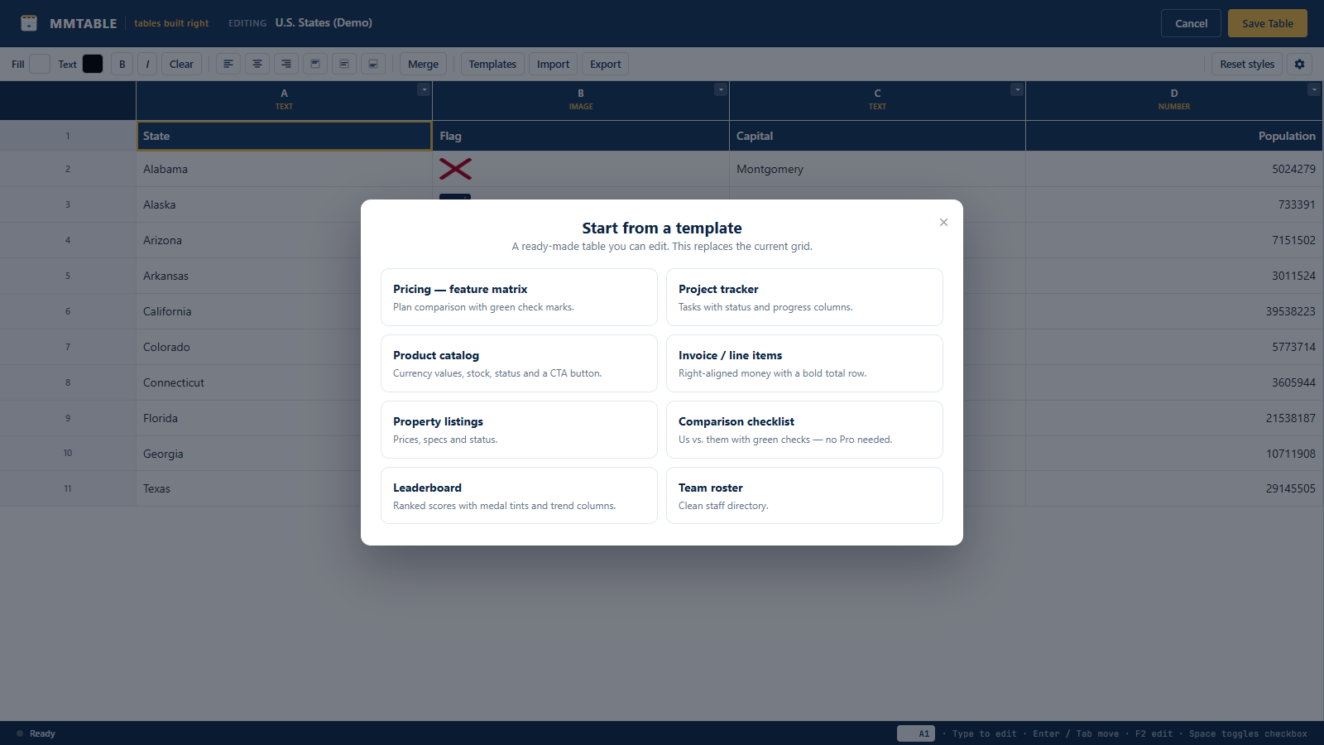Choose the Project tracker template
The image size is (1324, 745).
(x=804, y=297)
